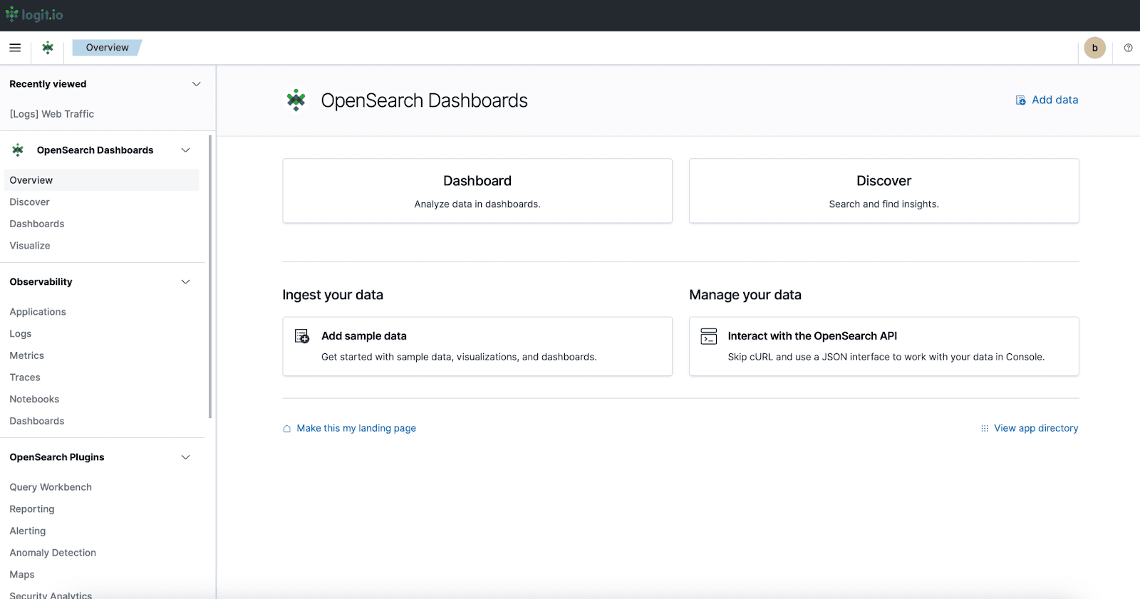Image resolution: width=1140 pixels, height=599 pixels.
Task: Collapse the OpenSearch Plugins section chevron
Action: pyautogui.click(x=186, y=457)
